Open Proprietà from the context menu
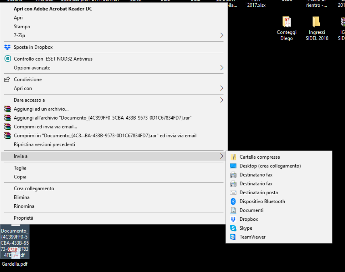The height and width of the screenshot is (272, 345). coord(114,218)
